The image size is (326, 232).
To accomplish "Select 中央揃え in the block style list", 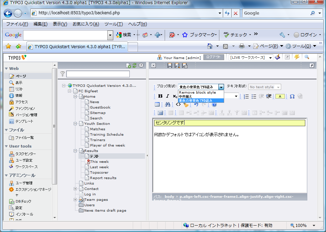I will pyautogui.click(x=201, y=97).
